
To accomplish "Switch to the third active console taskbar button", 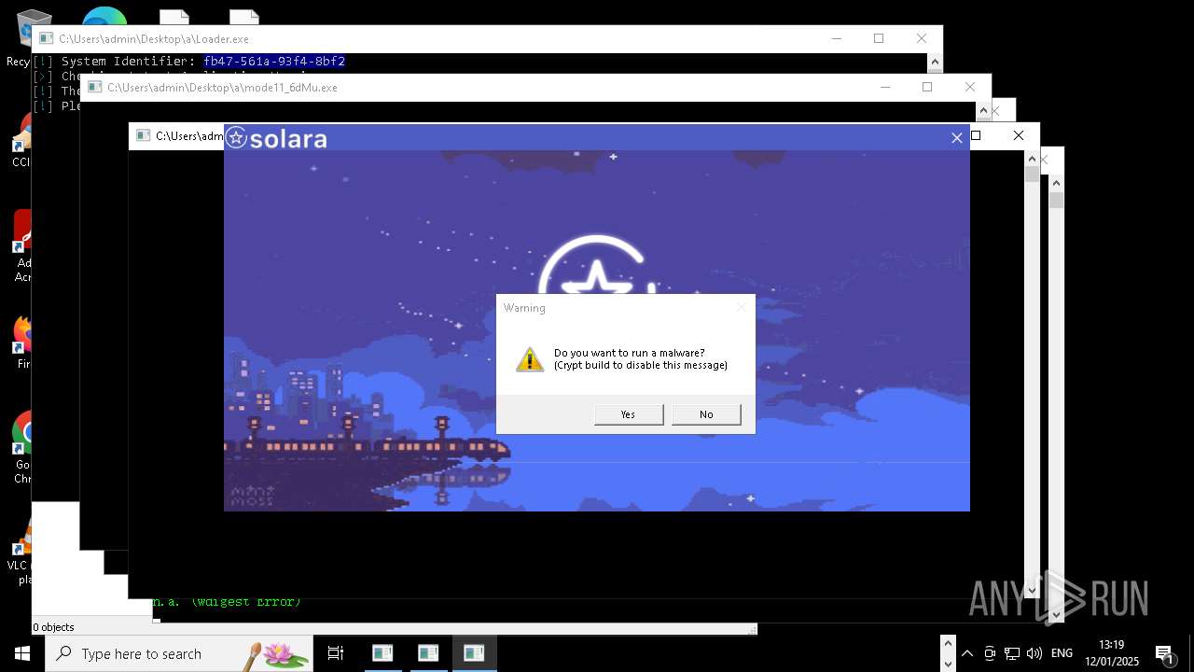I will [x=474, y=653].
